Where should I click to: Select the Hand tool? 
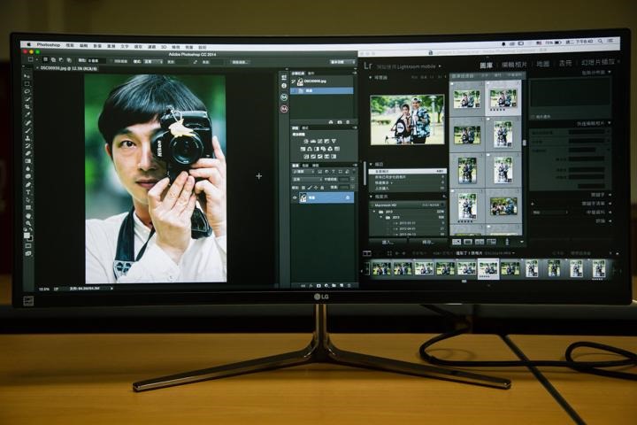tap(28, 215)
